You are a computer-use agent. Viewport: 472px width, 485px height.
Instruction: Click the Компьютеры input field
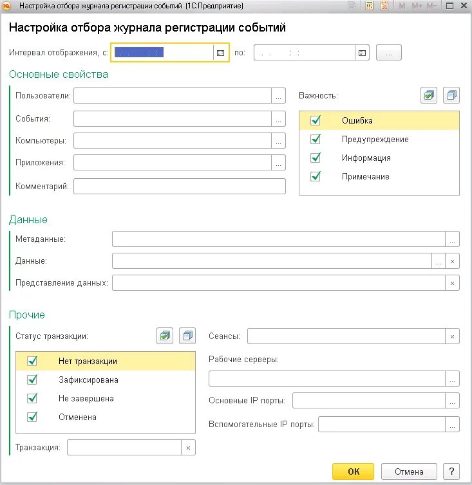pyautogui.click(x=173, y=141)
